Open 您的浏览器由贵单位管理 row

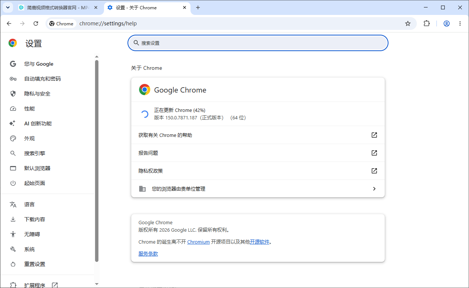pos(258,189)
